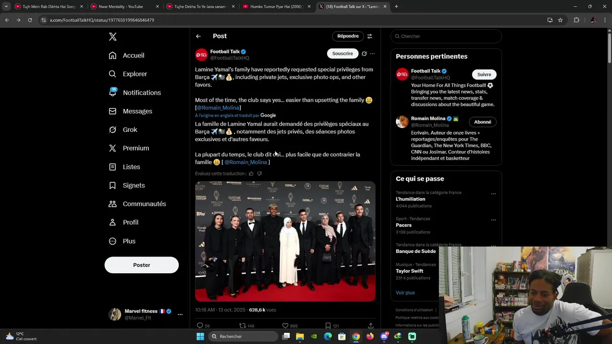Click Voir plus under trends
The image size is (612, 344).
[405, 292]
